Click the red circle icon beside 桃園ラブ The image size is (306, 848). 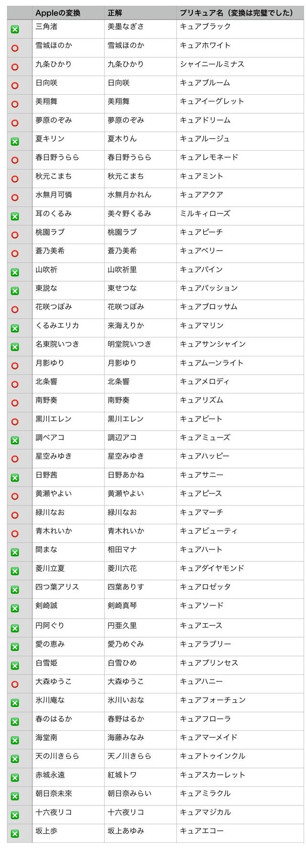pos(15,235)
